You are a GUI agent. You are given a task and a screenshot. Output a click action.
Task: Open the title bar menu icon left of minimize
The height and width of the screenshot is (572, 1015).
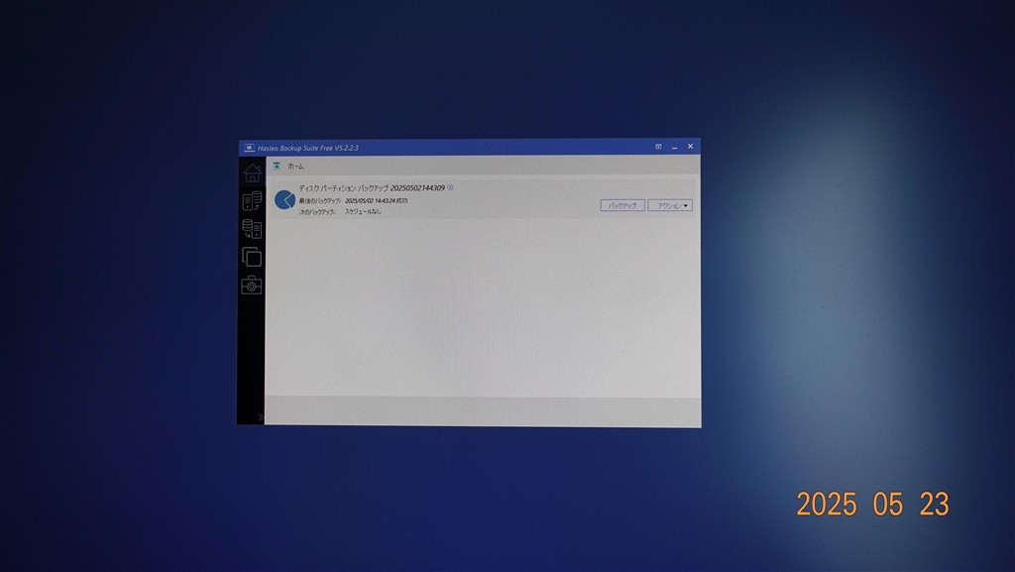658,147
